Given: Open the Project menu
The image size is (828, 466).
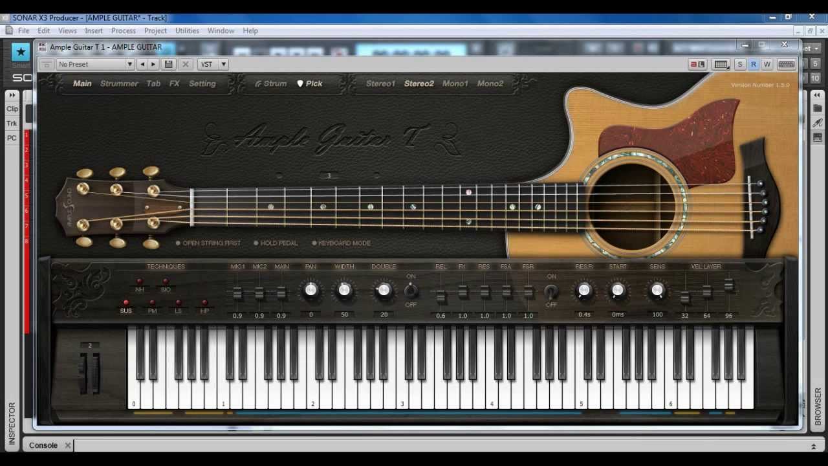Looking at the screenshot, I should (155, 30).
